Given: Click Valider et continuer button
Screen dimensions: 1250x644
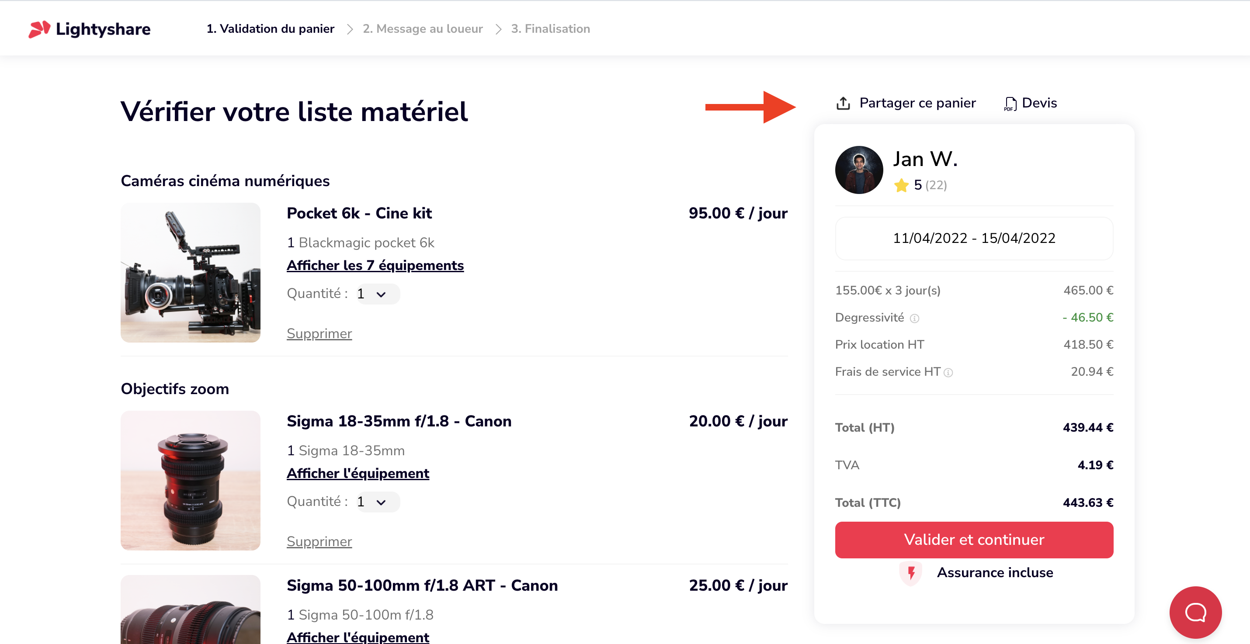Looking at the screenshot, I should tap(974, 540).
